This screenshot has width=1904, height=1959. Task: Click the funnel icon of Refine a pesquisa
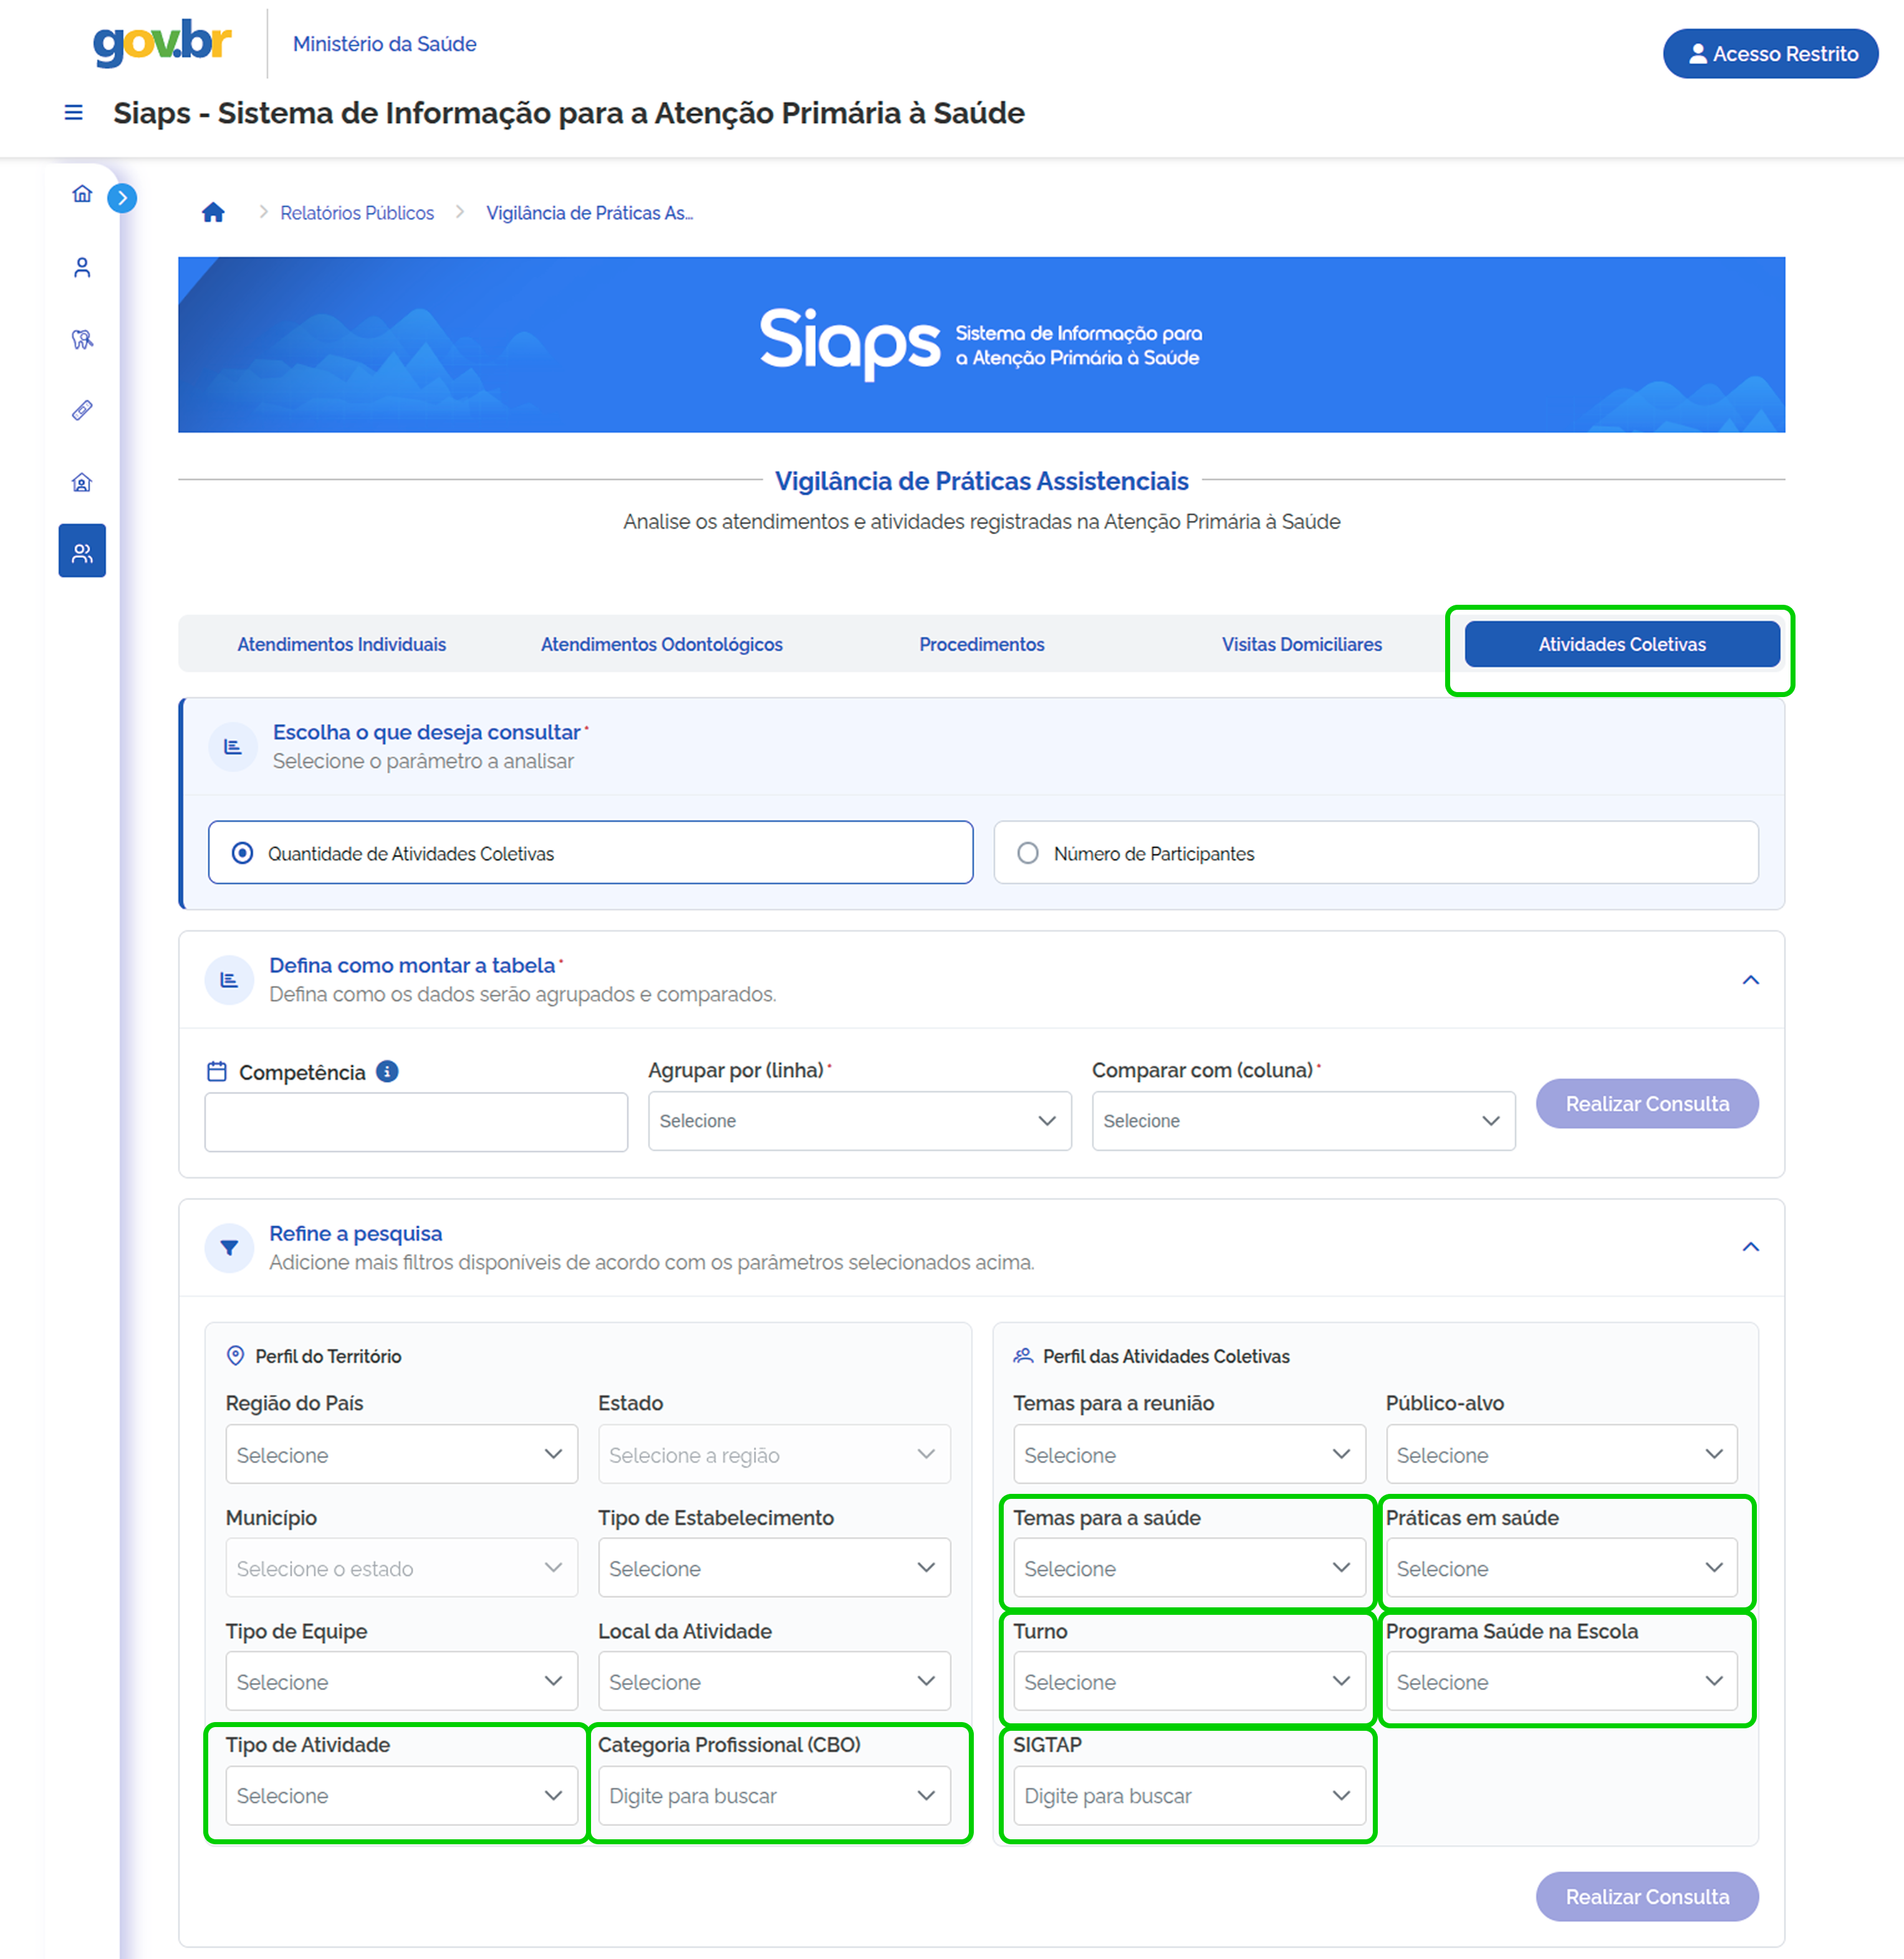[229, 1248]
